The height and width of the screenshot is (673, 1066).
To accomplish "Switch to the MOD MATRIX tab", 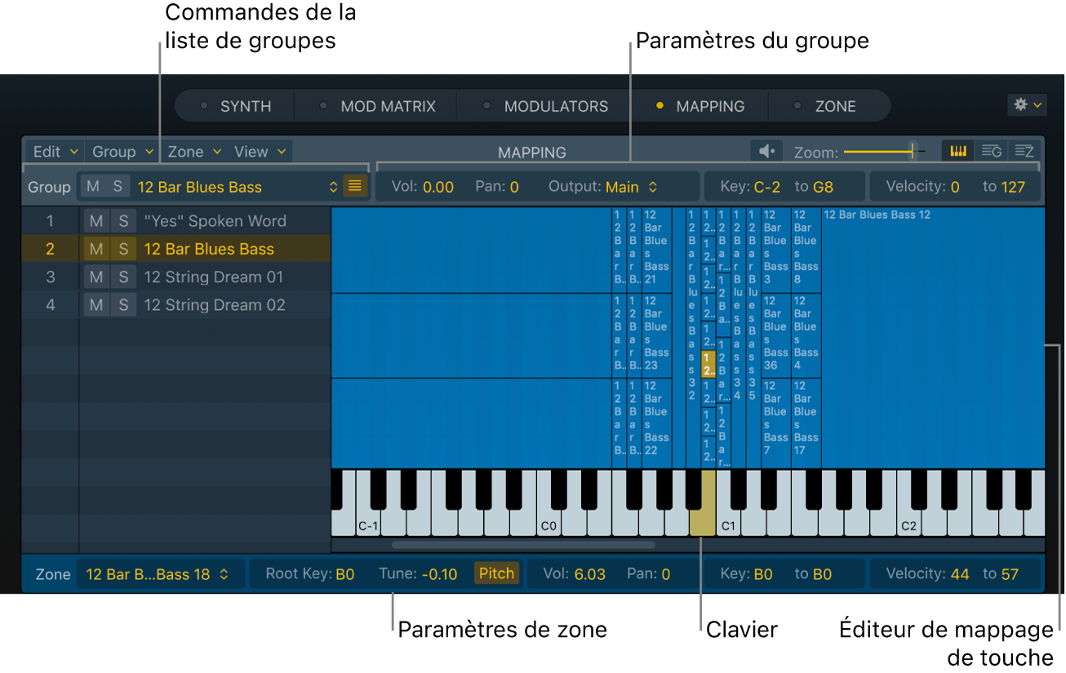I will tap(388, 107).
